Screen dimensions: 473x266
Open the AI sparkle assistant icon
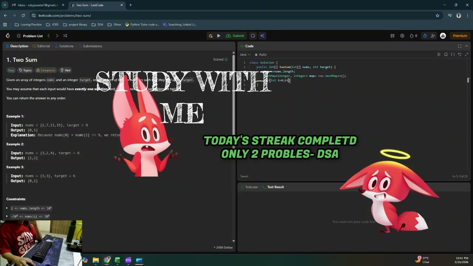262,36
